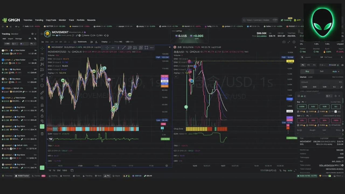Select the 1H chart interval

(56, 42)
